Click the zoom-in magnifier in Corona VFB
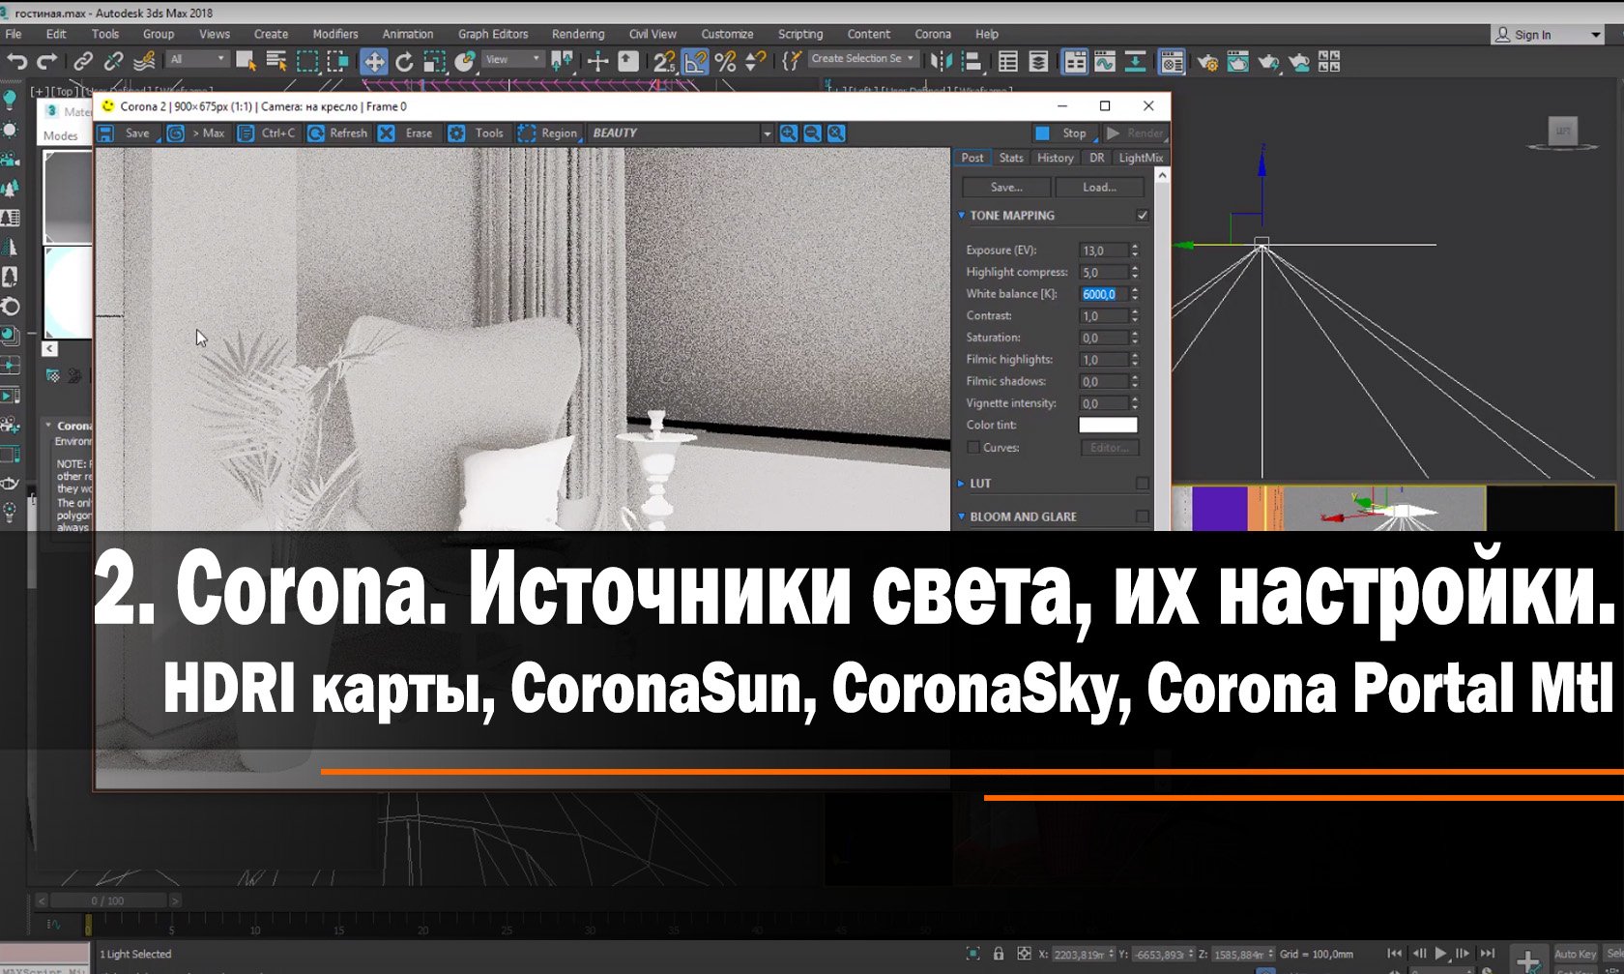Image resolution: width=1624 pixels, height=974 pixels. (789, 133)
